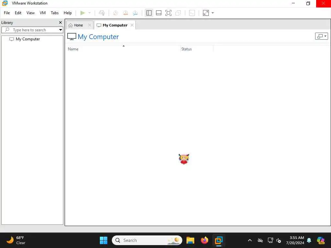Open the notification bell icon
The image size is (331, 248).
(309, 240)
